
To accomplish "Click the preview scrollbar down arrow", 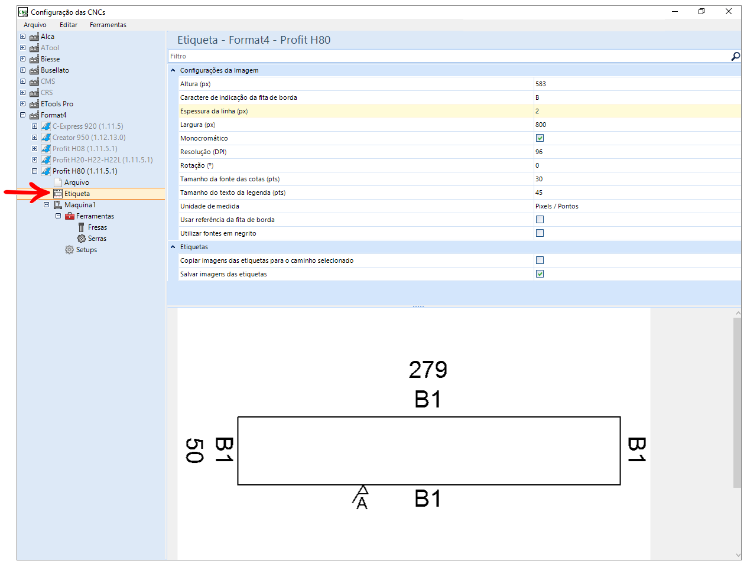I will pyautogui.click(x=738, y=555).
